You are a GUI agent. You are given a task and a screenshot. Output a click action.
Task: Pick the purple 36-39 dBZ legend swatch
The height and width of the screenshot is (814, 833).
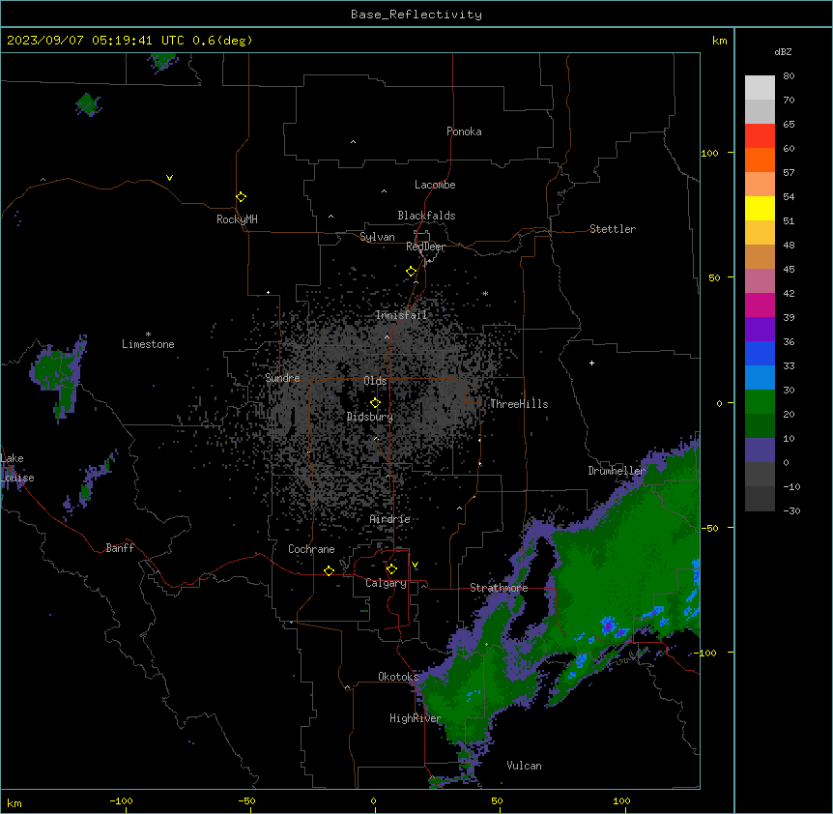pyautogui.click(x=760, y=330)
